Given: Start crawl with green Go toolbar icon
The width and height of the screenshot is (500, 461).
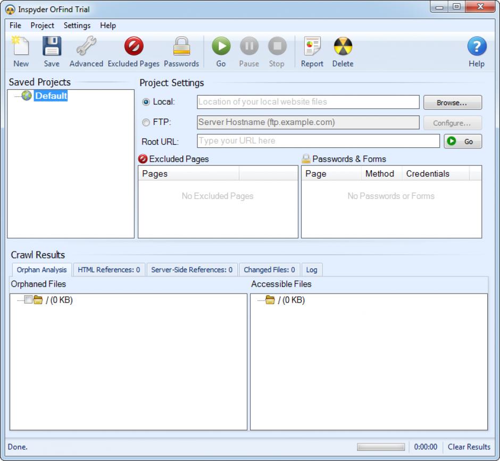Looking at the screenshot, I should (x=221, y=47).
